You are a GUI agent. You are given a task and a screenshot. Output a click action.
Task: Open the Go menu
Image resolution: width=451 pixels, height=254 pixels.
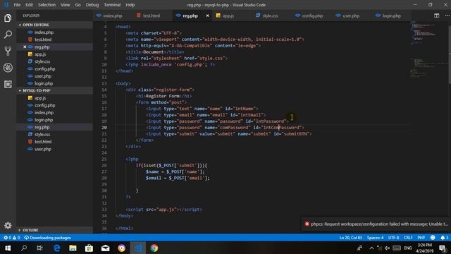coord(78,5)
